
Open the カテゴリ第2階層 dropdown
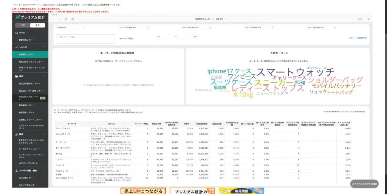pos(196,27)
